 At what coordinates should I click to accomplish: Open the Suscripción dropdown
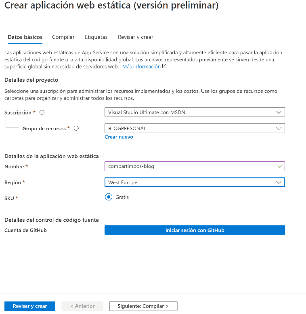[x=195, y=112]
